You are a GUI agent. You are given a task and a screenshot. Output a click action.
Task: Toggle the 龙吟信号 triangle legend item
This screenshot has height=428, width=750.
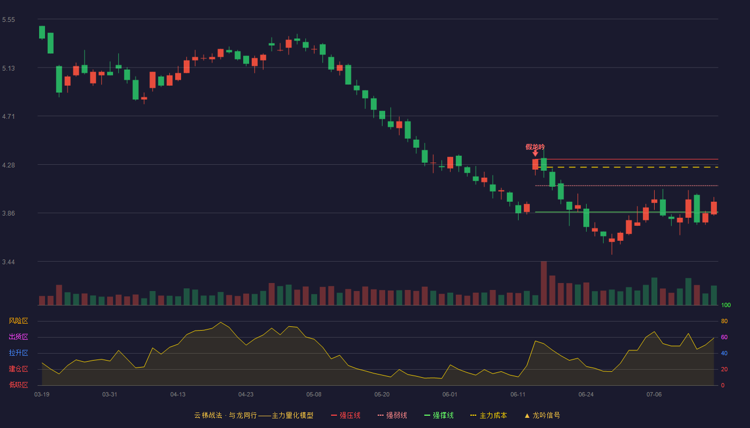[x=542, y=415]
